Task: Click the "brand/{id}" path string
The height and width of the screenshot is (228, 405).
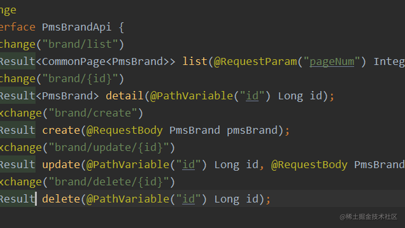Action: click(80, 79)
